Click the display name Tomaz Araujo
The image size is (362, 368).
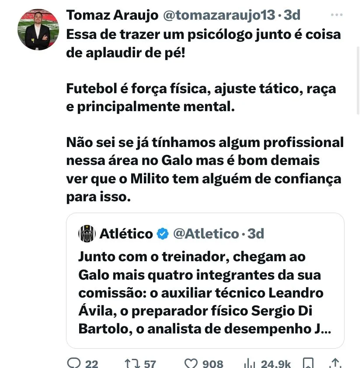coord(111,15)
